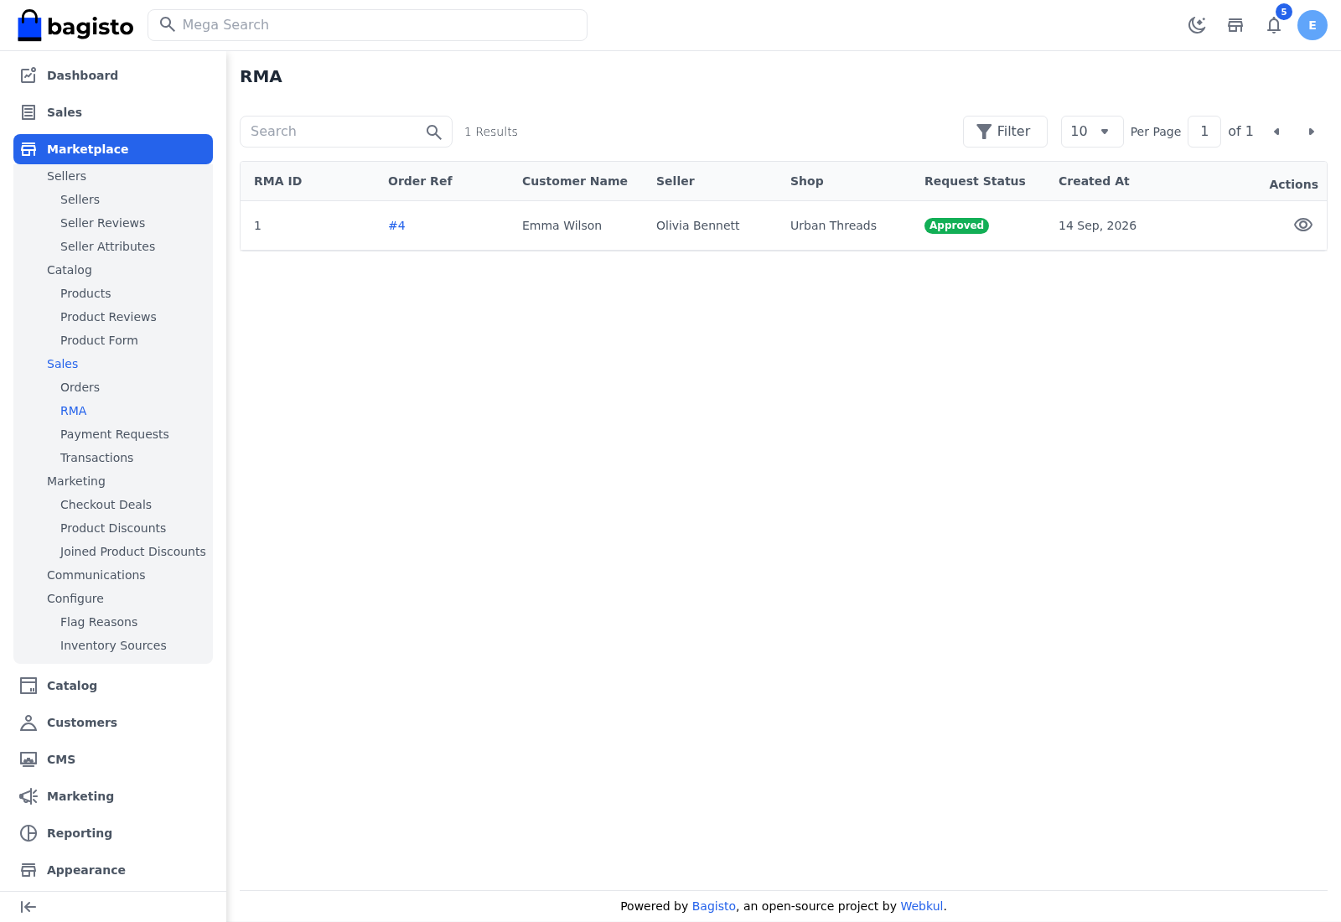This screenshot has height=922, width=1341.
Task: Open Checkout Deals submenu
Action: click(106, 505)
